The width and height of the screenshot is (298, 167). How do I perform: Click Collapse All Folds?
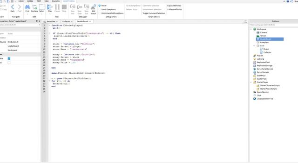coord(175,9)
